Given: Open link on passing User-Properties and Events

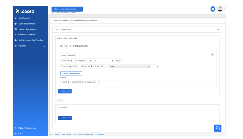Looking at the screenshot, I should (x=77, y=134).
